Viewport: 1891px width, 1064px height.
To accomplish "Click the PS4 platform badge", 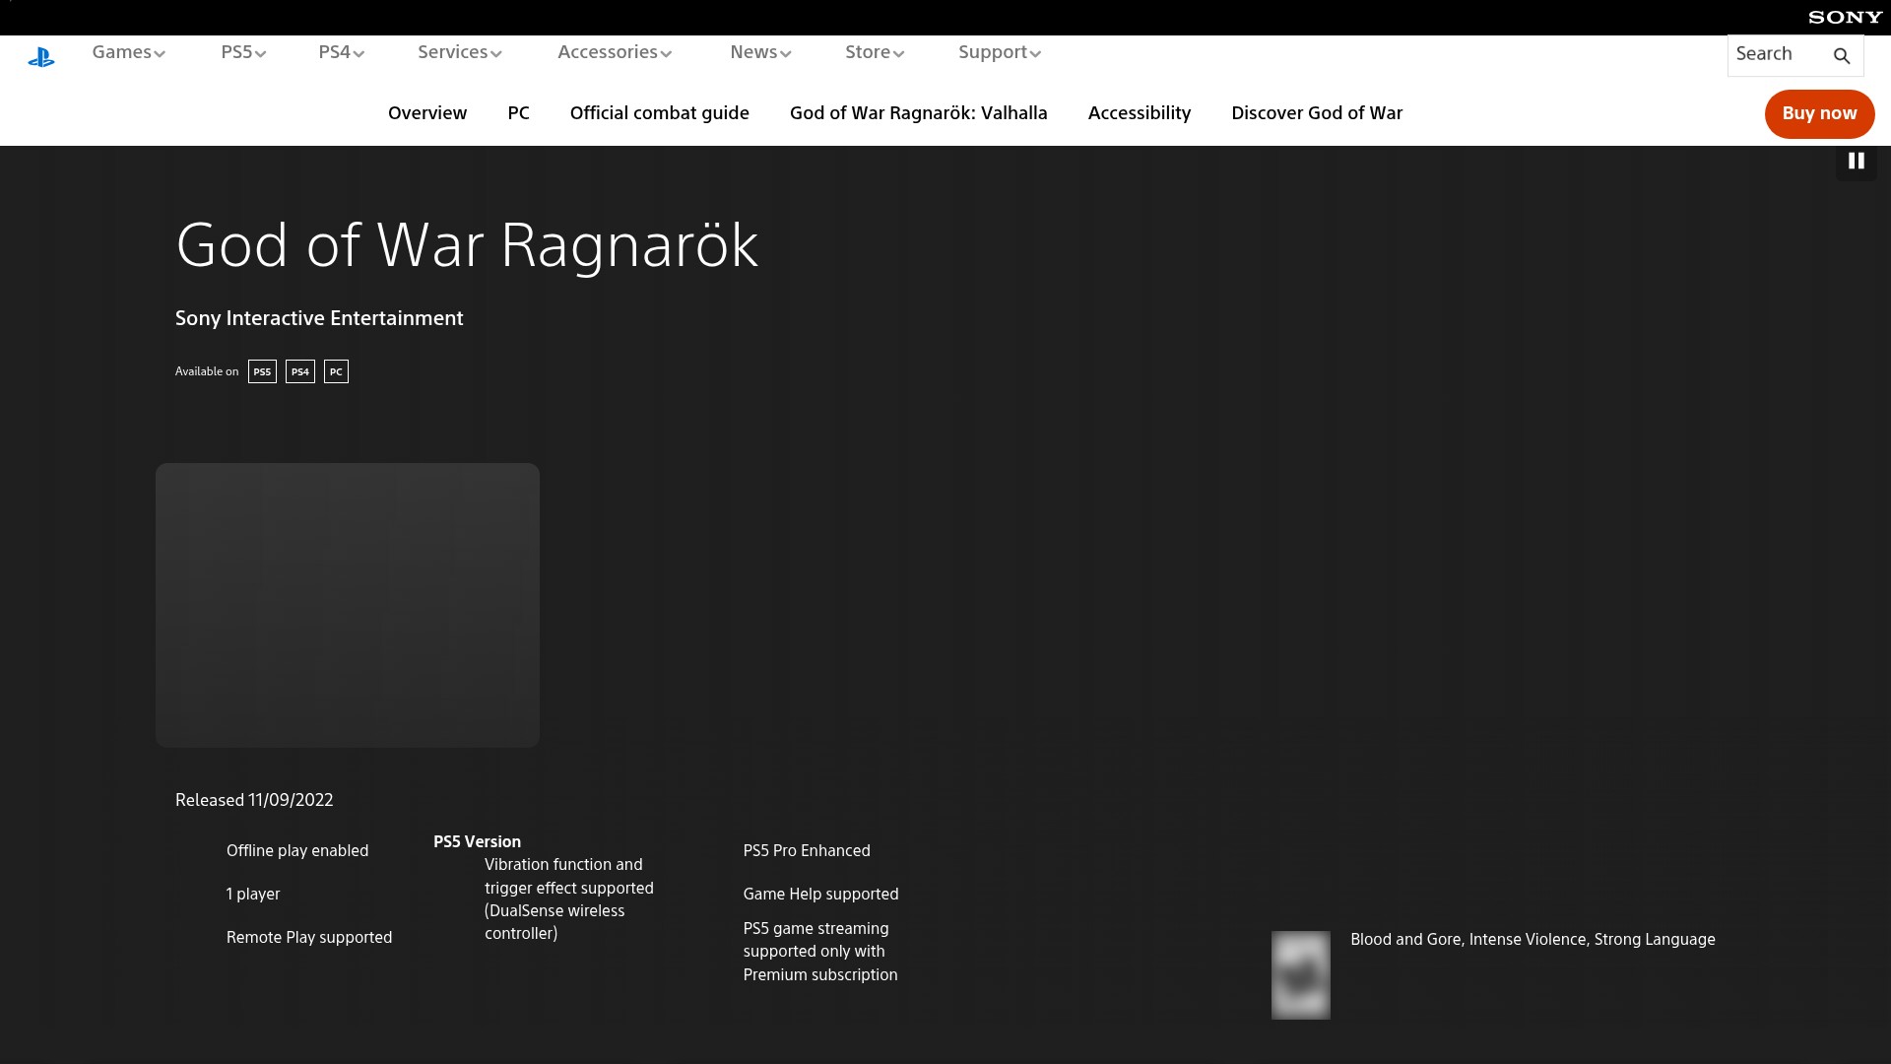I will pyautogui.click(x=300, y=371).
